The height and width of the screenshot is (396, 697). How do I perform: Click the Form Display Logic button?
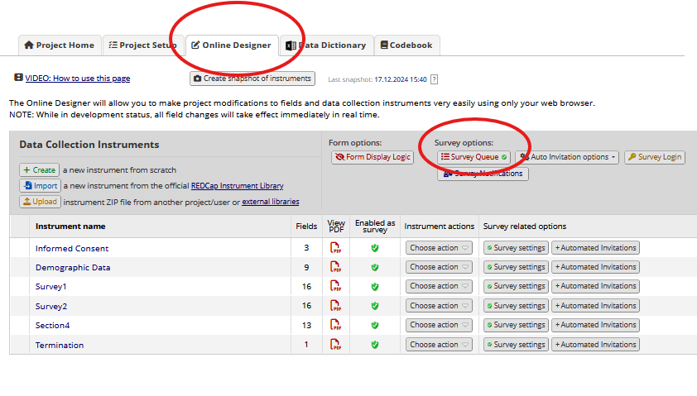(373, 157)
